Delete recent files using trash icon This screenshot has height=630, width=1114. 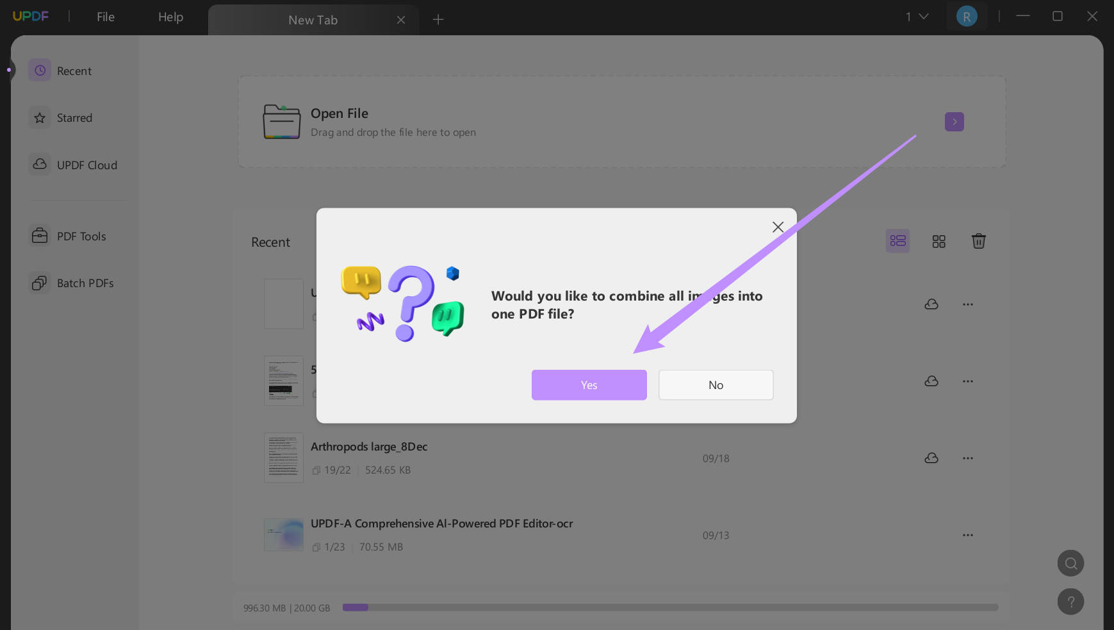(x=978, y=241)
